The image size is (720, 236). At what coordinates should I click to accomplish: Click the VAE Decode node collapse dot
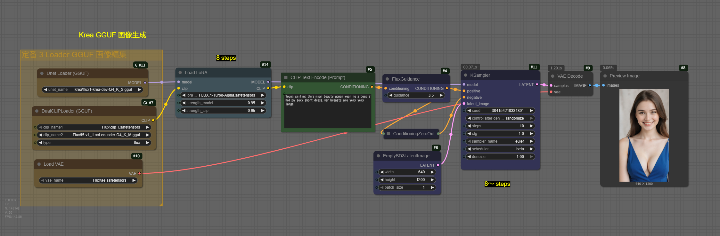pyautogui.click(x=553, y=76)
